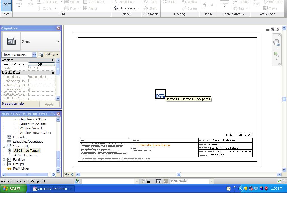
Task: Select the Modify tool
Action: [6, 6]
